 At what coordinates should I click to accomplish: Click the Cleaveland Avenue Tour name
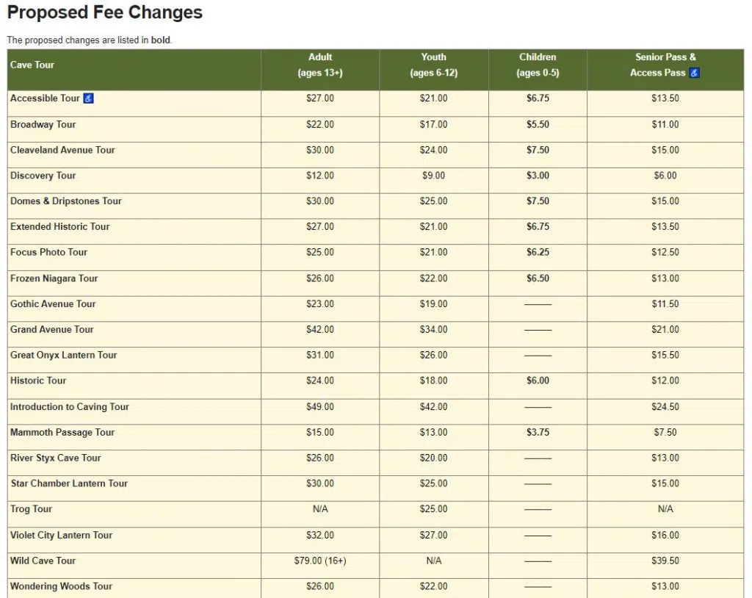63,150
